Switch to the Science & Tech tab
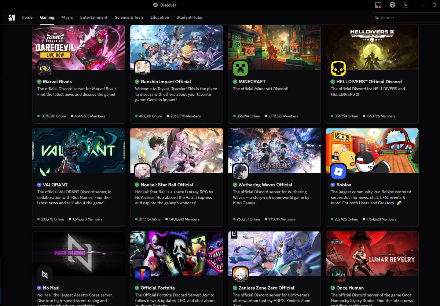Screen dimensions: 440x306 point(129,17)
